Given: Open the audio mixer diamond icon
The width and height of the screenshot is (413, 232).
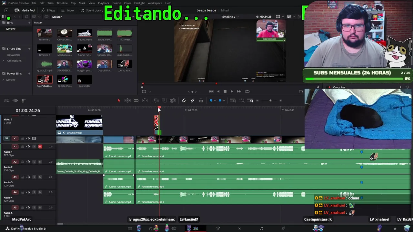Looking at the screenshot, I should pos(15,101).
